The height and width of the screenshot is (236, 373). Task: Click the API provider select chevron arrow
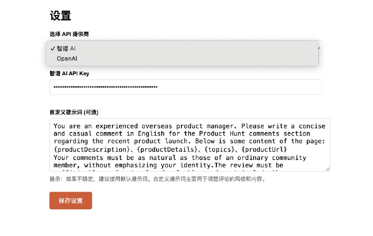tap(319, 48)
